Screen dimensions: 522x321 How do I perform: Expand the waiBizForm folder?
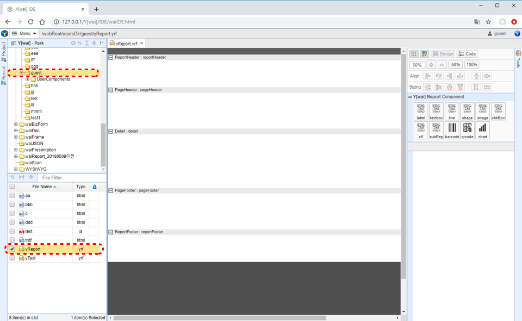(16, 124)
